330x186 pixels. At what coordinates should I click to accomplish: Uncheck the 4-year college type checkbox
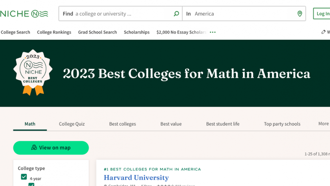(x=24, y=176)
